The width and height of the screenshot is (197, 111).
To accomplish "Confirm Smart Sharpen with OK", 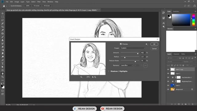I will coord(154,44).
